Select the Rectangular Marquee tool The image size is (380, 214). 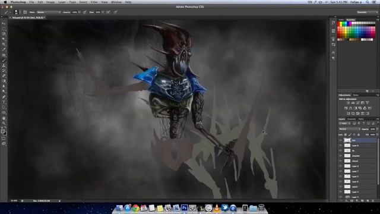point(4,29)
